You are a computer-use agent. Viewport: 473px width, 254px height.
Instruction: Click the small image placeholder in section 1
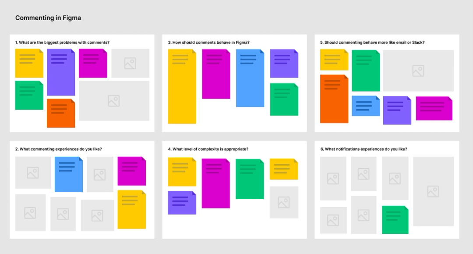(130, 63)
